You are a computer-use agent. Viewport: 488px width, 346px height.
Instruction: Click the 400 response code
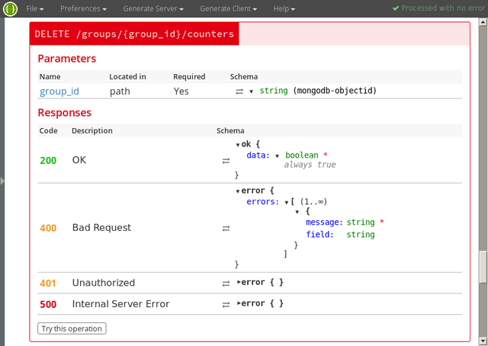48,228
